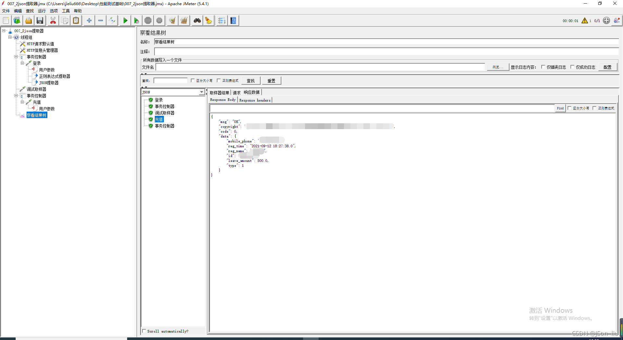Open the 编辑 menu
623x340 pixels.
coord(18,11)
